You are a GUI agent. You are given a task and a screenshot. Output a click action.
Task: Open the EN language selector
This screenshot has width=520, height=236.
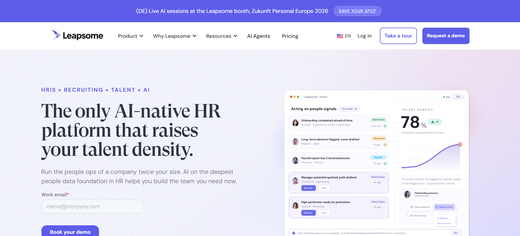[x=344, y=36]
